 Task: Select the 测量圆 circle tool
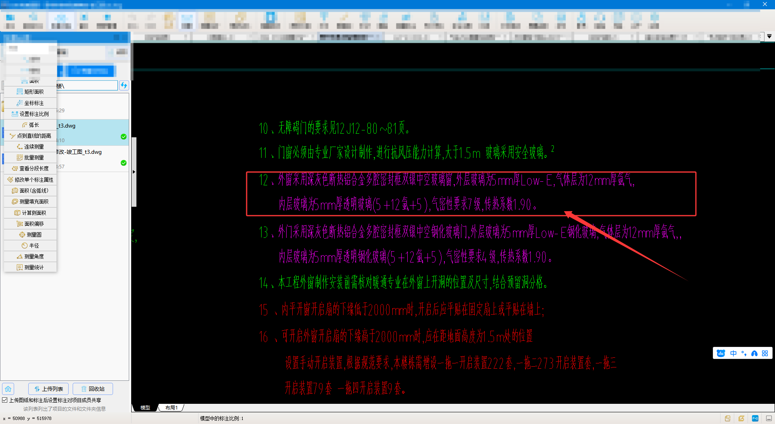point(30,235)
